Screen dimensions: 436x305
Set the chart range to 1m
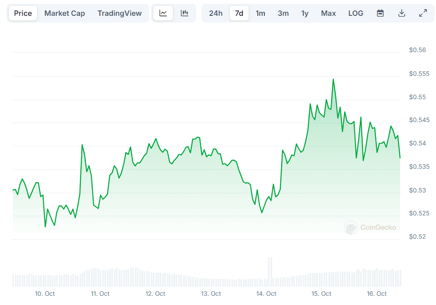pos(260,13)
